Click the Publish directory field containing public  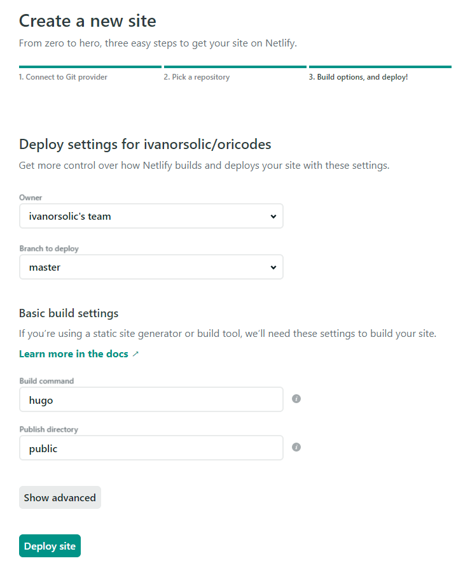click(151, 448)
